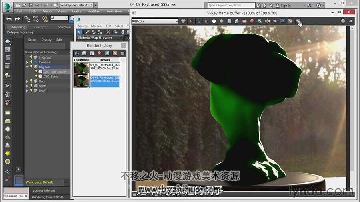Viewport: 360px width, 202px height.
Task: Click the teapot render icon at frame buffer right
Action: coord(351,21)
